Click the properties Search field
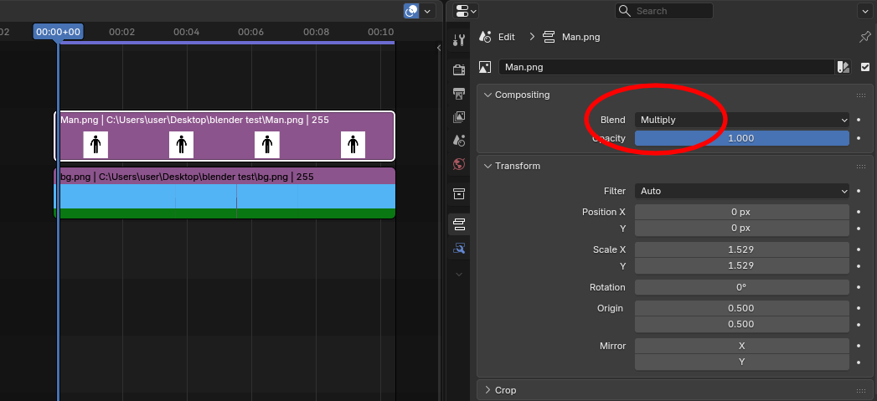 pyautogui.click(x=664, y=11)
